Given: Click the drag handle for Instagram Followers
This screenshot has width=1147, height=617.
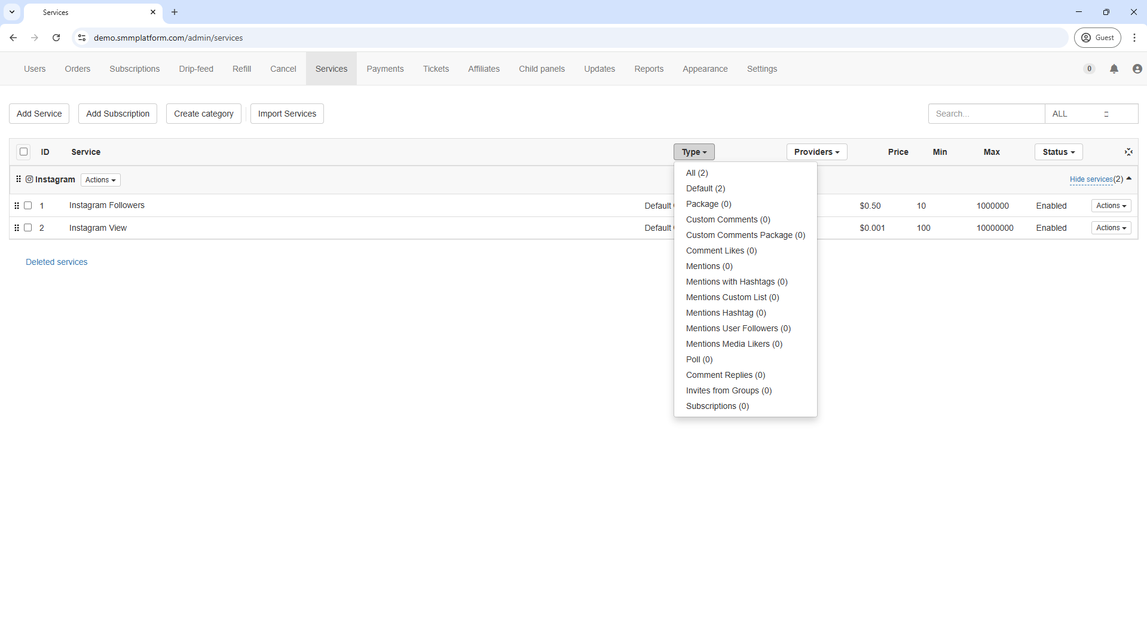Looking at the screenshot, I should (17, 206).
